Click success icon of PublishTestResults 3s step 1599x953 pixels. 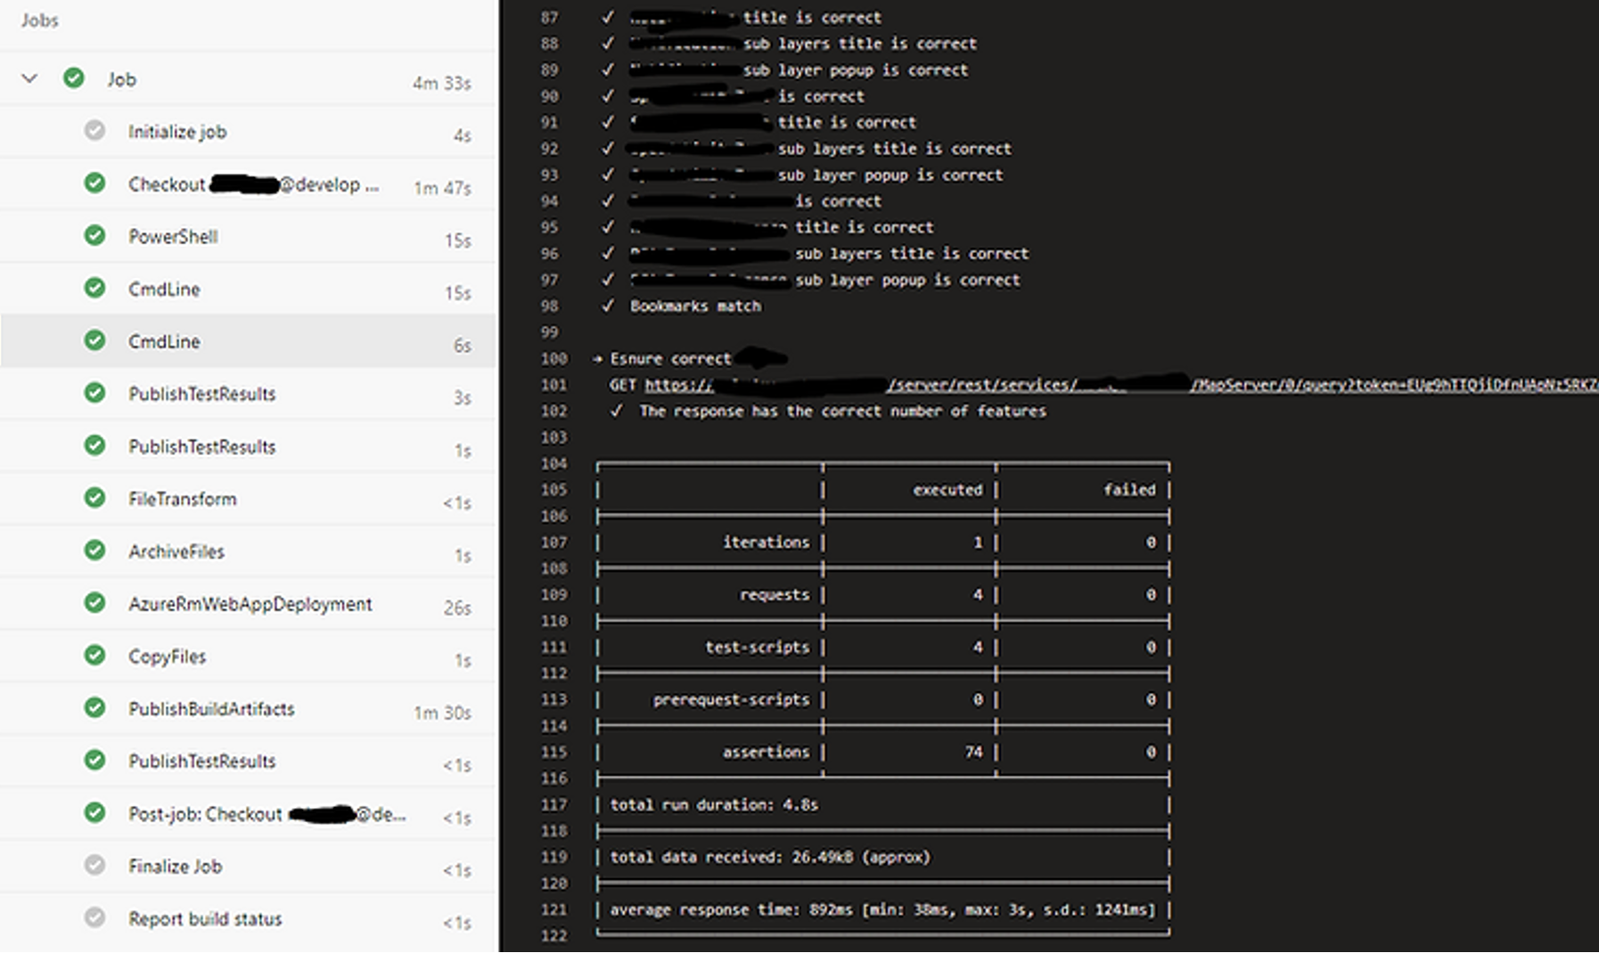[94, 393]
